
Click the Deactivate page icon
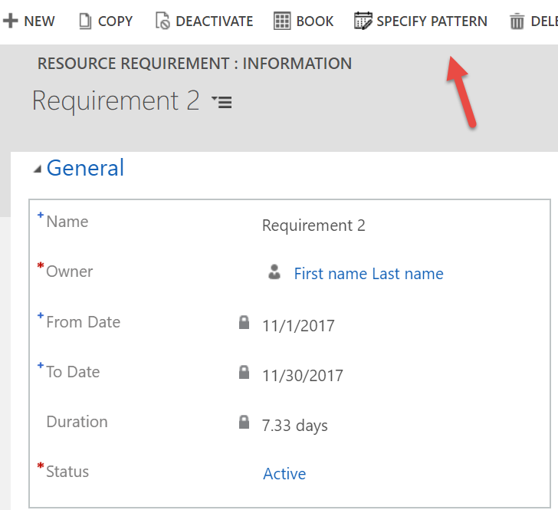[x=162, y=21]
